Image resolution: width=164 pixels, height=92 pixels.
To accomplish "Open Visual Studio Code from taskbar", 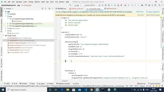I will click(85, 90).
